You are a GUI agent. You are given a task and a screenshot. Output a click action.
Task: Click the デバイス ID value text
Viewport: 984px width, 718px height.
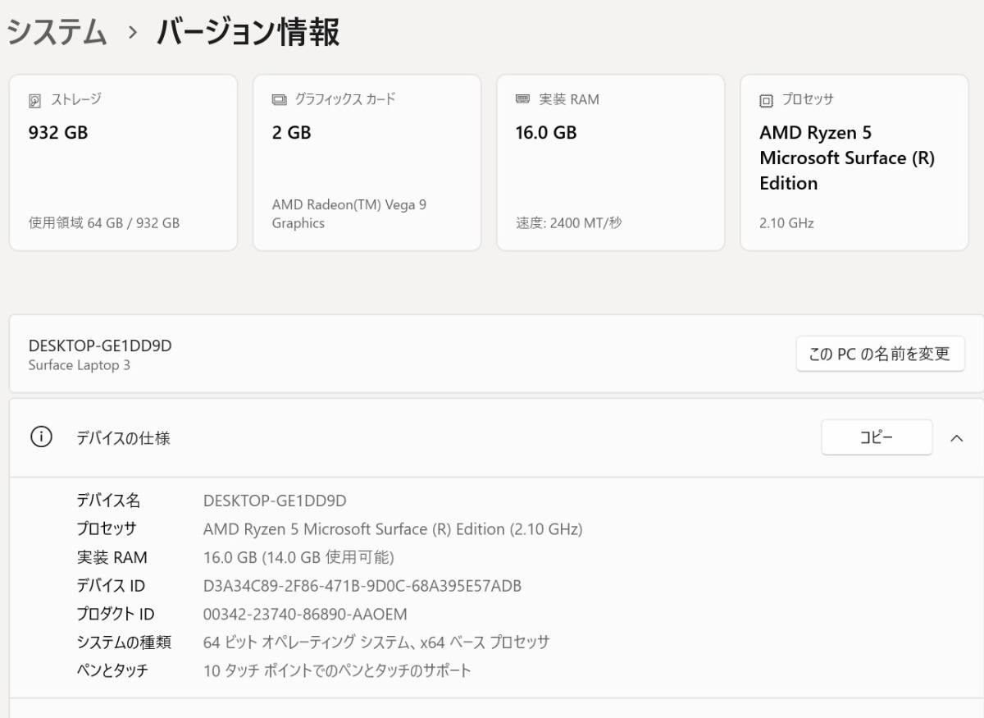pos(362,586)
